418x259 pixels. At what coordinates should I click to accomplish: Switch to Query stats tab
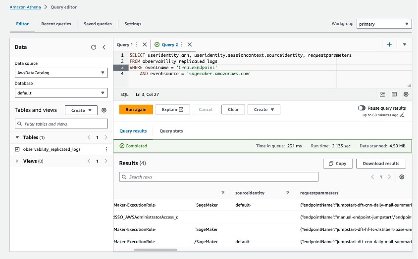coord(171,131)
